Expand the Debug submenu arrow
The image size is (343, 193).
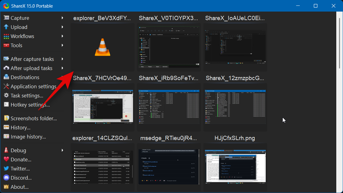pyautogui.click(x=62, y=150)
